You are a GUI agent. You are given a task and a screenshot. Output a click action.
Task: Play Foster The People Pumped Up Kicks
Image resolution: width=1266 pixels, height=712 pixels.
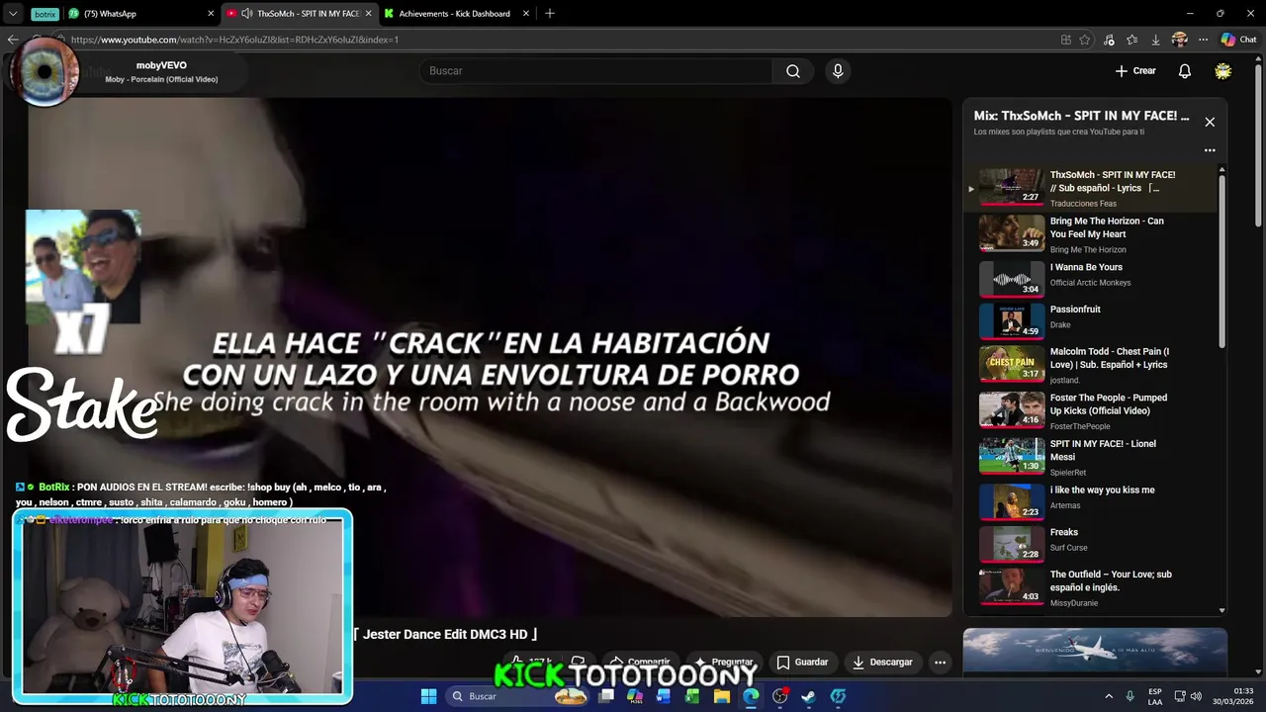tap(1088, 410)
